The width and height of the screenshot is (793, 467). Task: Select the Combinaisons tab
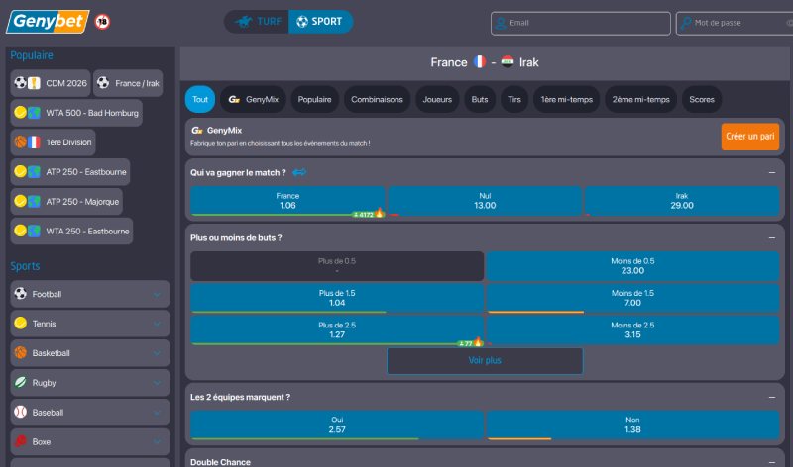pos(377,100)
